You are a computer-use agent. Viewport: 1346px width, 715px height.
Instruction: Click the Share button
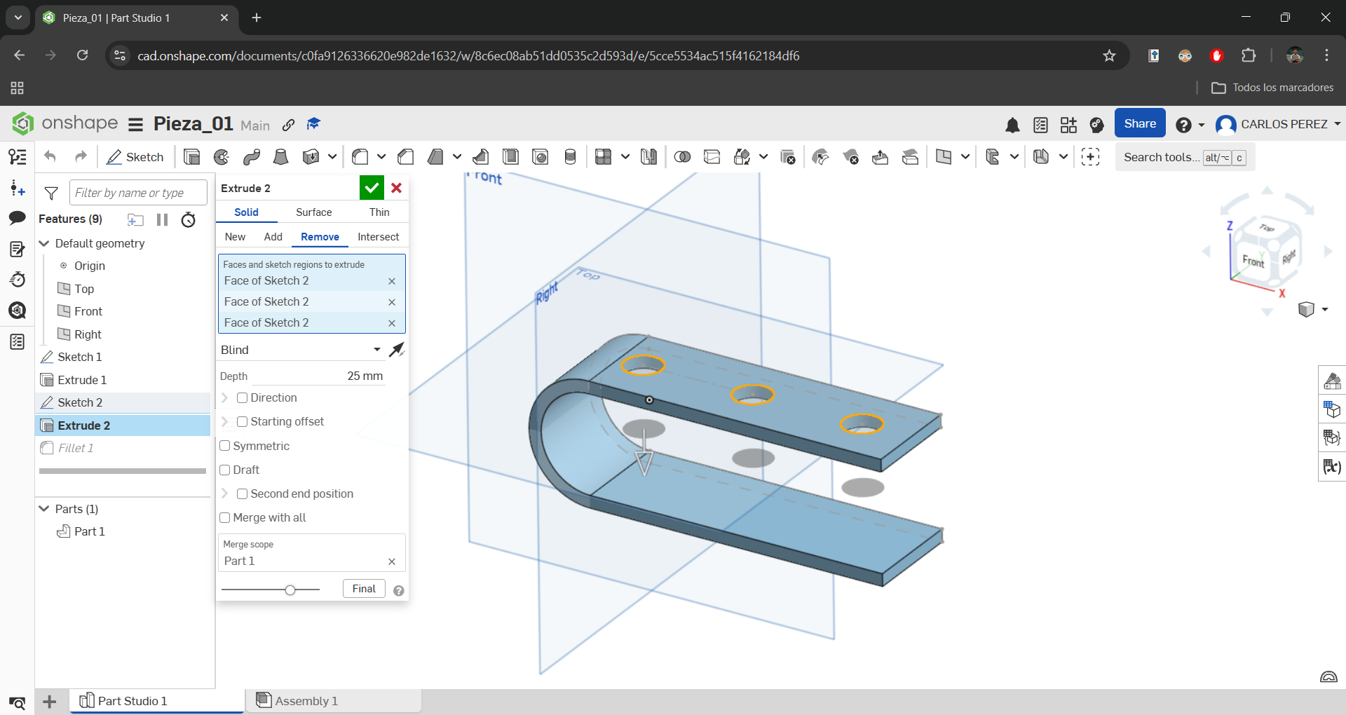click(1139, 123)
